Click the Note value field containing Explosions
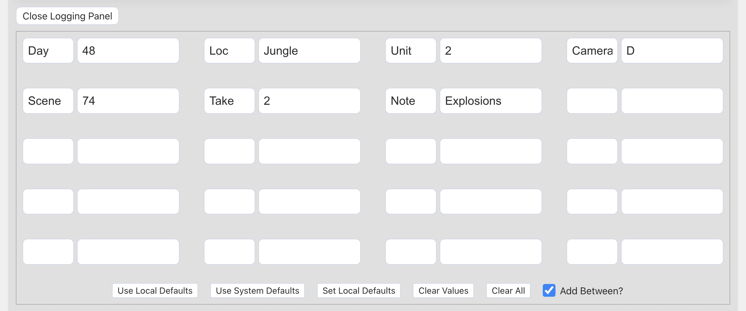746x311 pixels. [x=490, y=101]
